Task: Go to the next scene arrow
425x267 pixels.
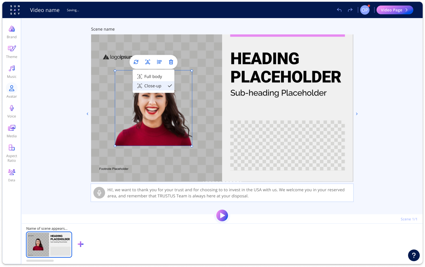Action: click(x=357, y=114)
